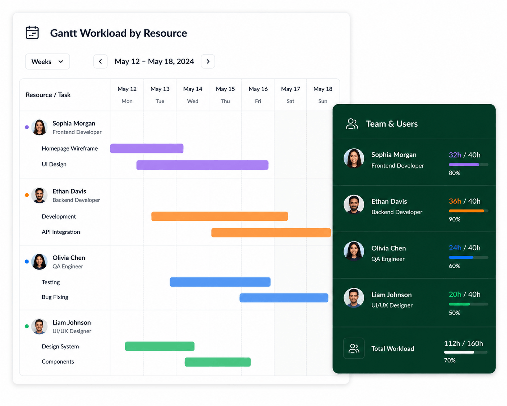Screen dimensions: 507x406
Task: Click Ethan Davis's name in the Gantt list
Action: pyautogui.click(x=69, y=191)
